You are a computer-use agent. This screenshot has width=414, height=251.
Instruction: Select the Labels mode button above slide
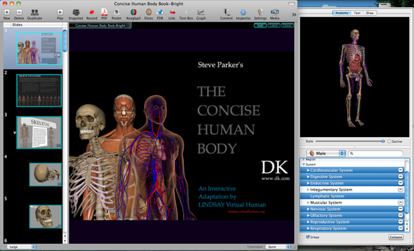click(x=274, y=25)
